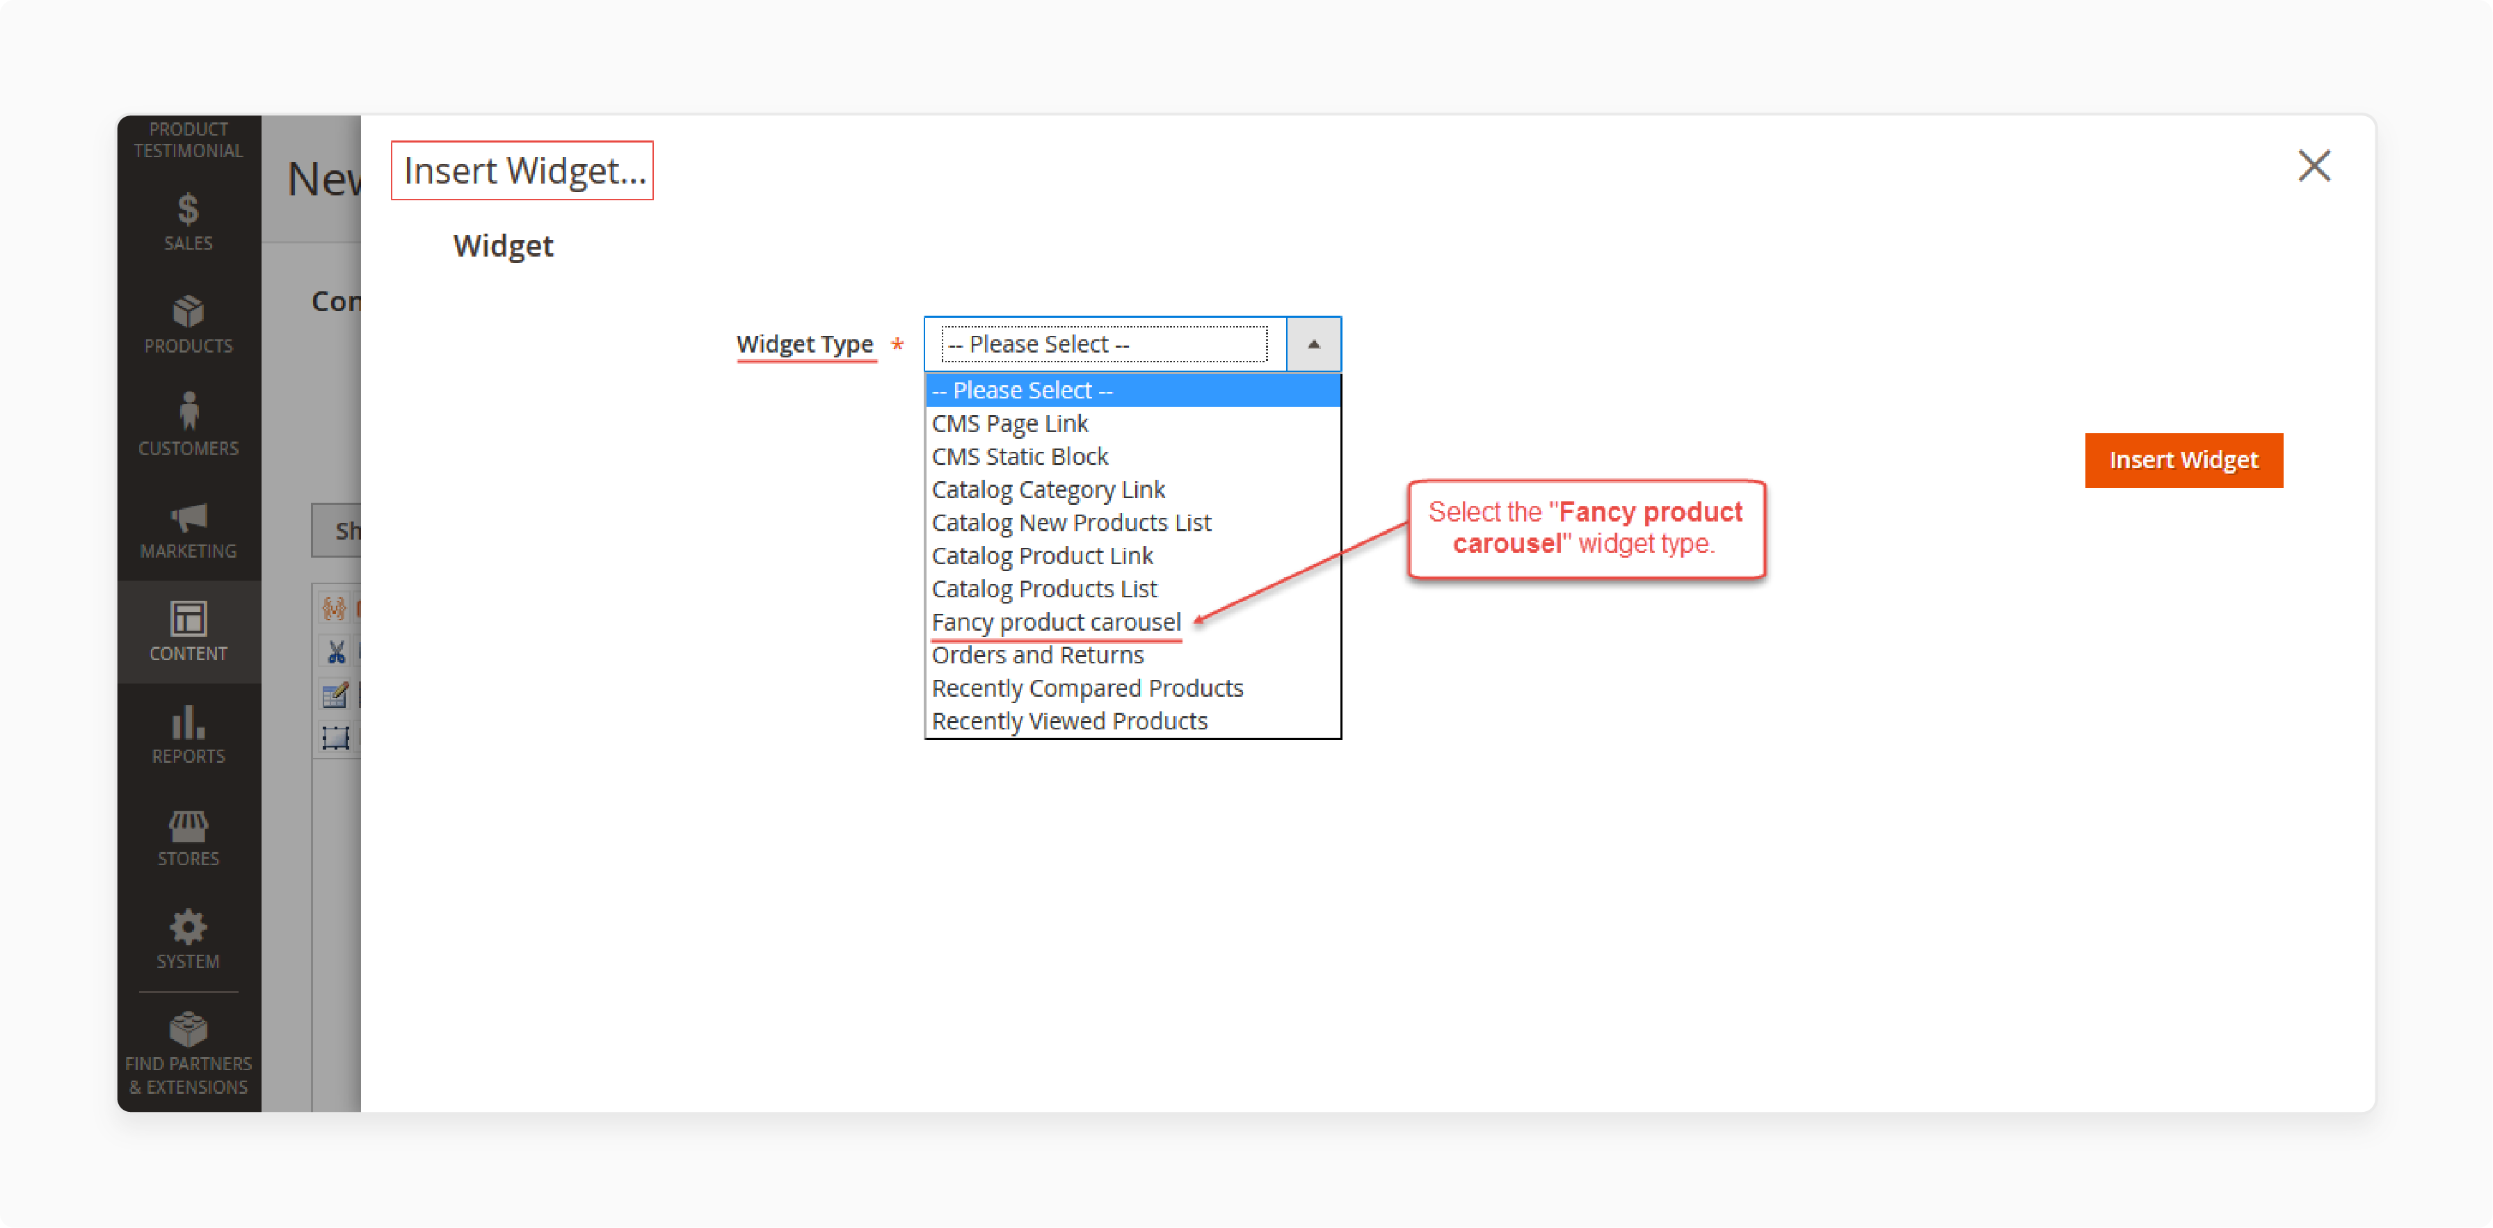Select Catalog New Products List option

(x=1132, y=522)
